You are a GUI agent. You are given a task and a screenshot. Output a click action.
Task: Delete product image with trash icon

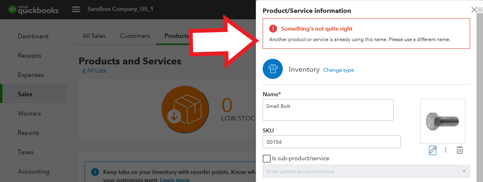coord(460,150)
